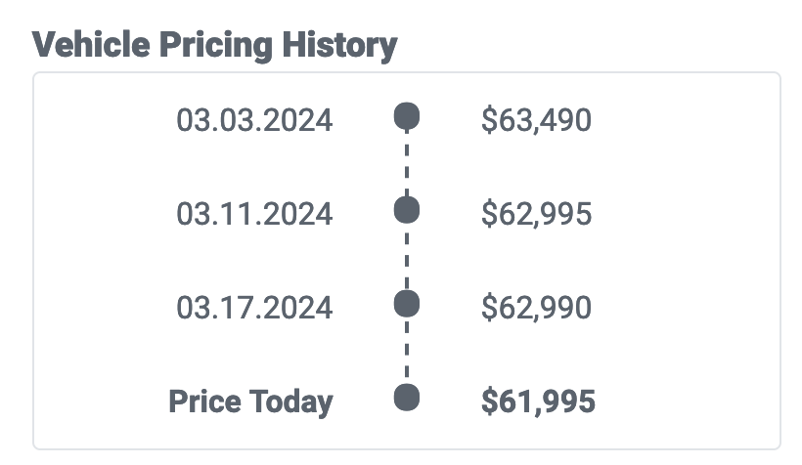
Task: Click the Price Today timeline dot
Action: tap(407, 398)
